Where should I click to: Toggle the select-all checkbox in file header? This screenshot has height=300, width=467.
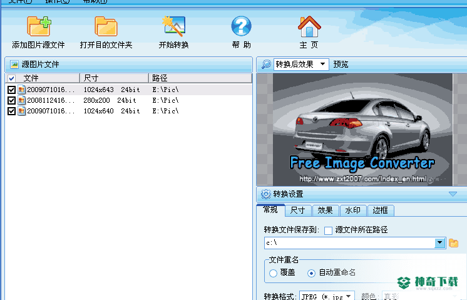pos(12,78)
